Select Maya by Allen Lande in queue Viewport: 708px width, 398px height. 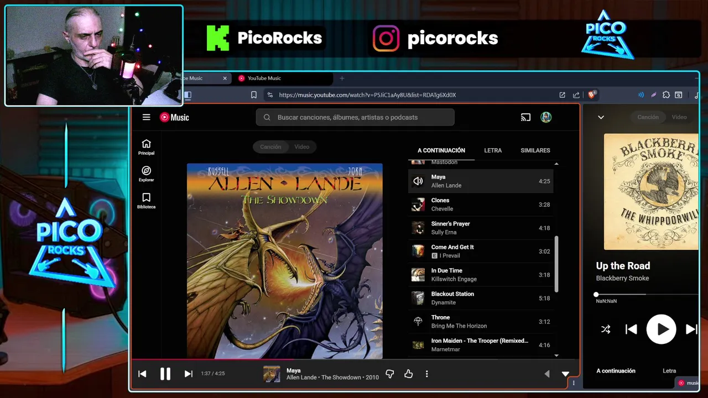click(481, 181)
